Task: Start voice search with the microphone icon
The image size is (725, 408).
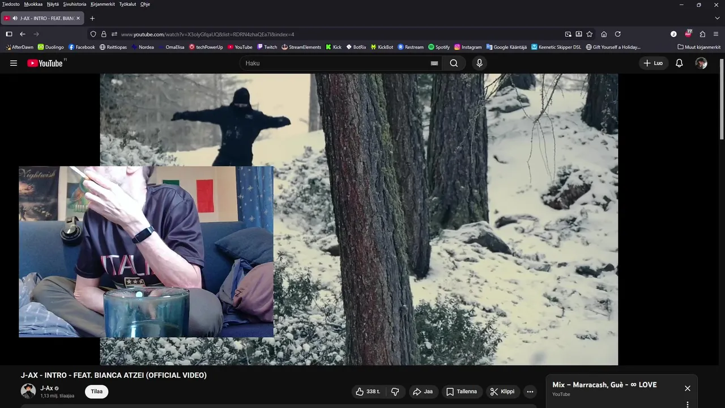Action: 479,63
